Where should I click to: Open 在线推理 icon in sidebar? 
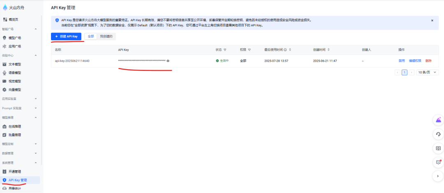[5, 126]
